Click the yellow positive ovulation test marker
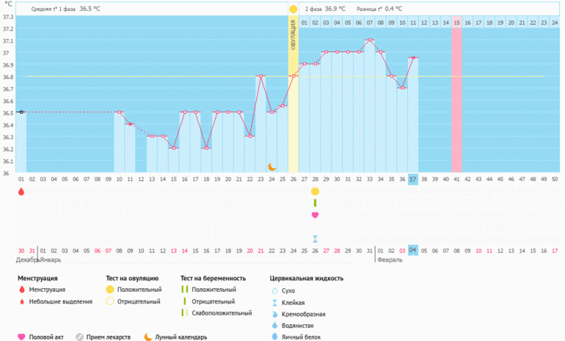 coord(315,191)
